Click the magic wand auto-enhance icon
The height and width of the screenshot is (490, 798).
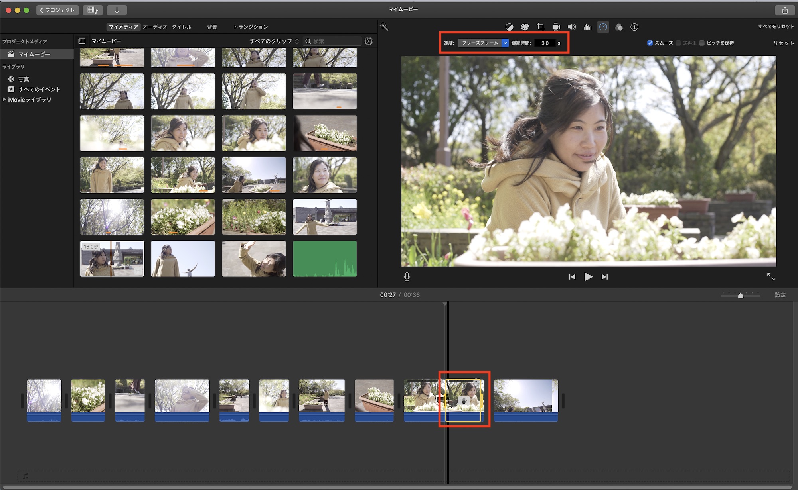click(x=384, y=27)
